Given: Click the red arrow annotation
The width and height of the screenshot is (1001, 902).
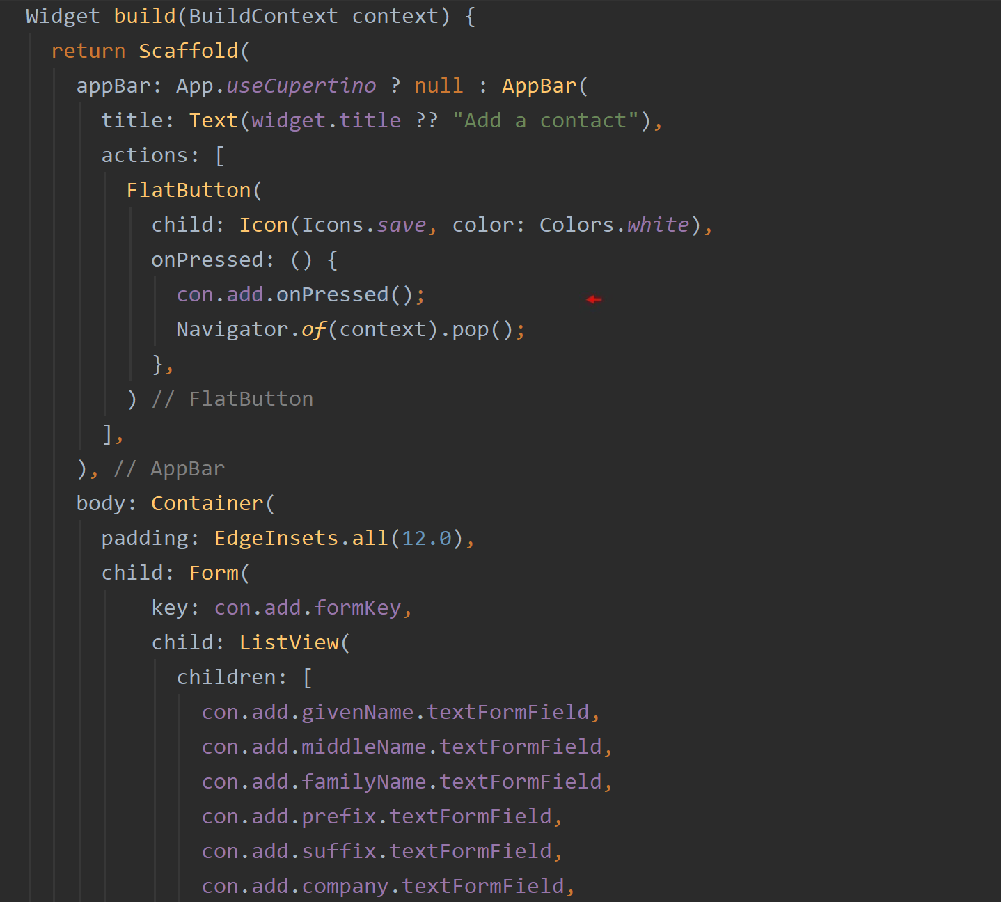Looking at the screenshot, I should 594,299.
